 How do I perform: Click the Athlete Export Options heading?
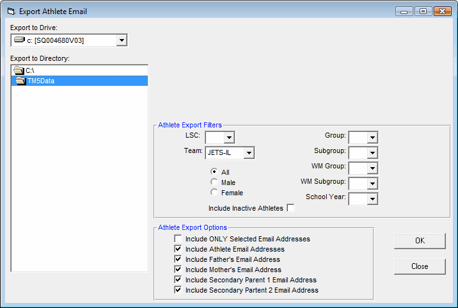[x=193, y=227]
